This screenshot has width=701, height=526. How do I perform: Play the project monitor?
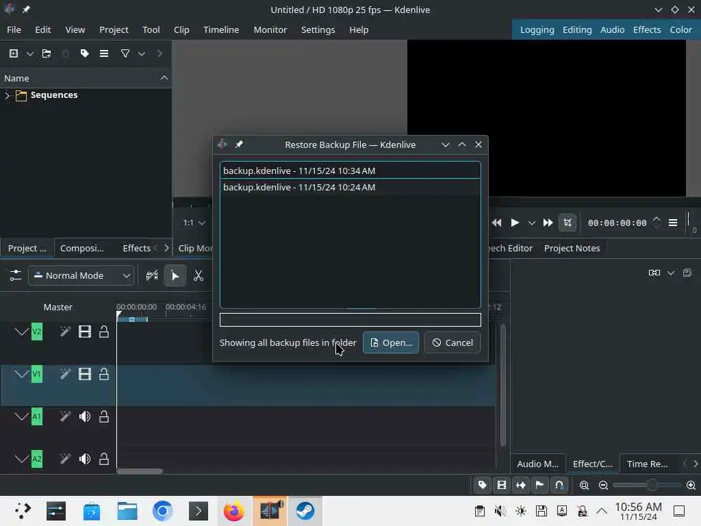tap(515, 223)
